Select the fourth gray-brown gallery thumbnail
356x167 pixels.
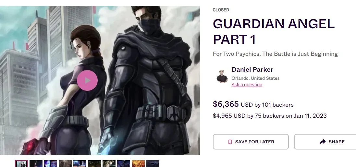point(65,164)
